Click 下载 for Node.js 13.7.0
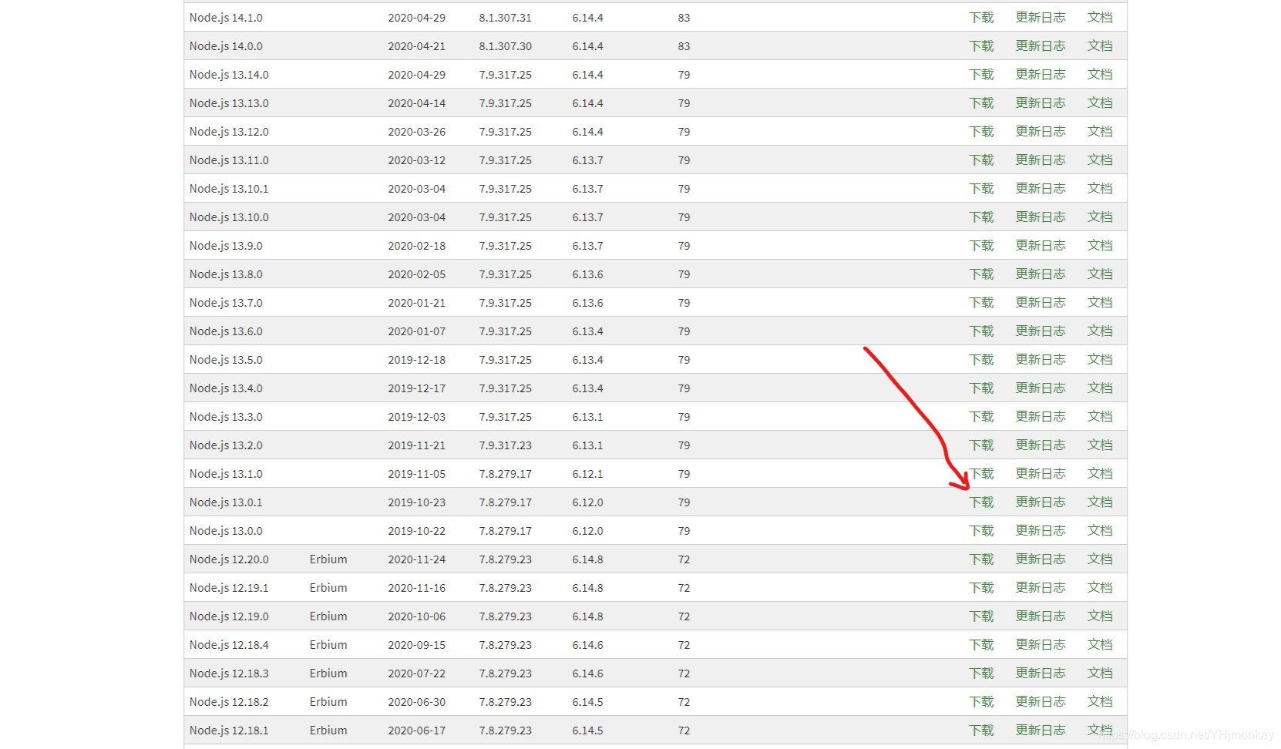Viewport: 1281px width, 749px height. click(x=981, y=303)
